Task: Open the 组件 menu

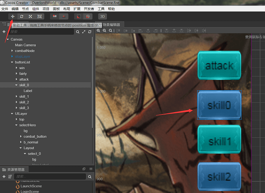Action: click(x=36, y=9)
